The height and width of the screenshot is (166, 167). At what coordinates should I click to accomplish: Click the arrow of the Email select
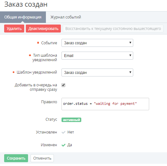coord(130,55)
